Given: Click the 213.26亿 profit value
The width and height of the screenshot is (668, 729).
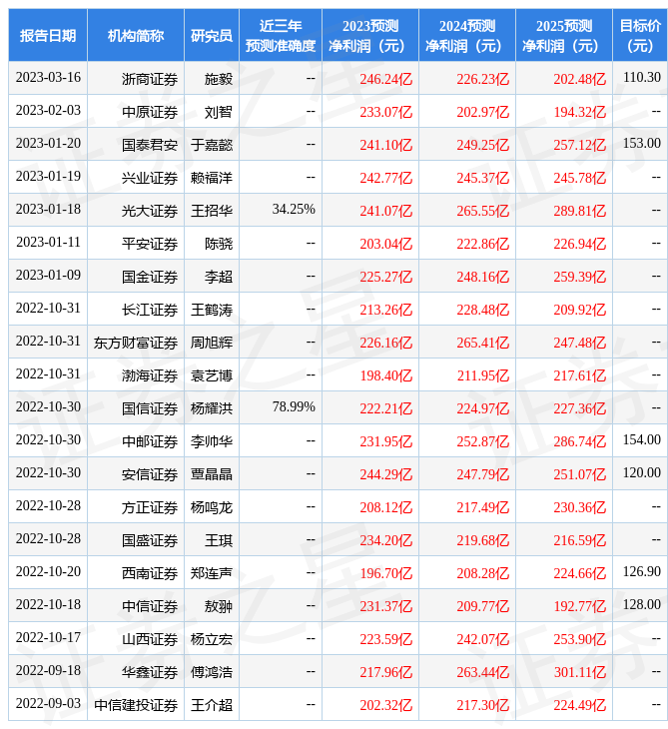Looking at the screenshot, I should pos(385,311).
